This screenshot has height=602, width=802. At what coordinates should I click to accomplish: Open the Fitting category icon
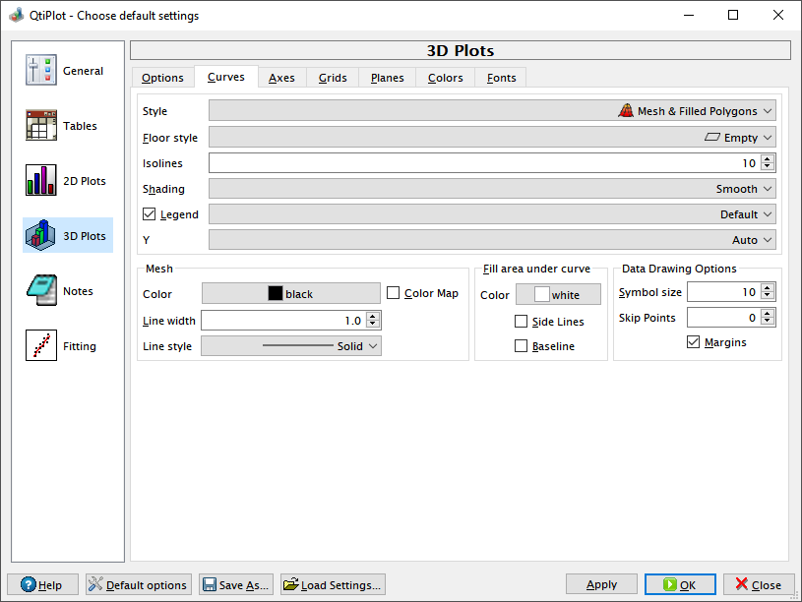pyautogui.click(x=41, y=345)
